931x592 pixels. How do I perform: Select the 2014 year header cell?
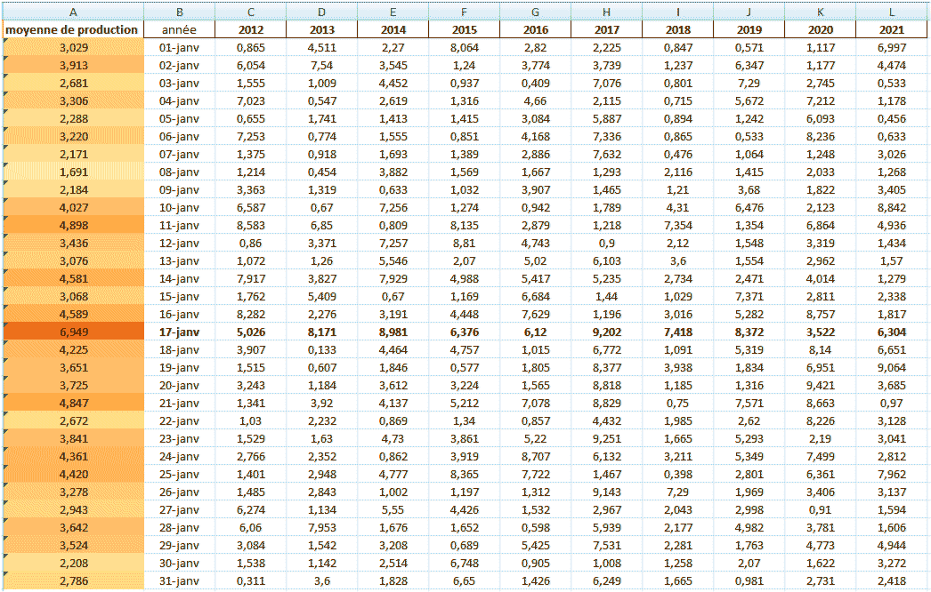tap(393, 29)
